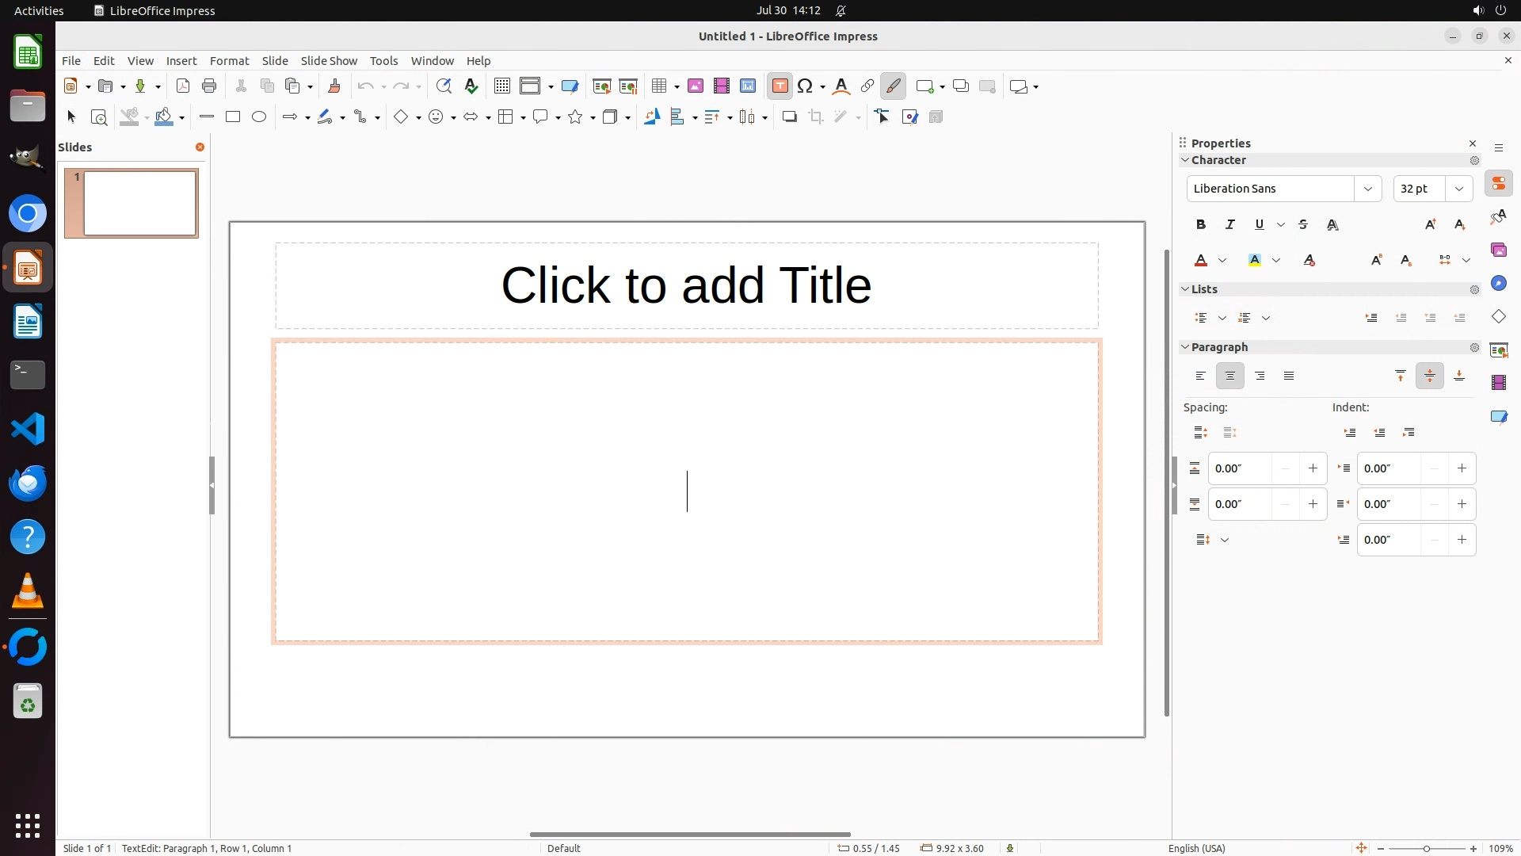
Task: Open the font size dropdown
Action: [x=1459, y=189]
